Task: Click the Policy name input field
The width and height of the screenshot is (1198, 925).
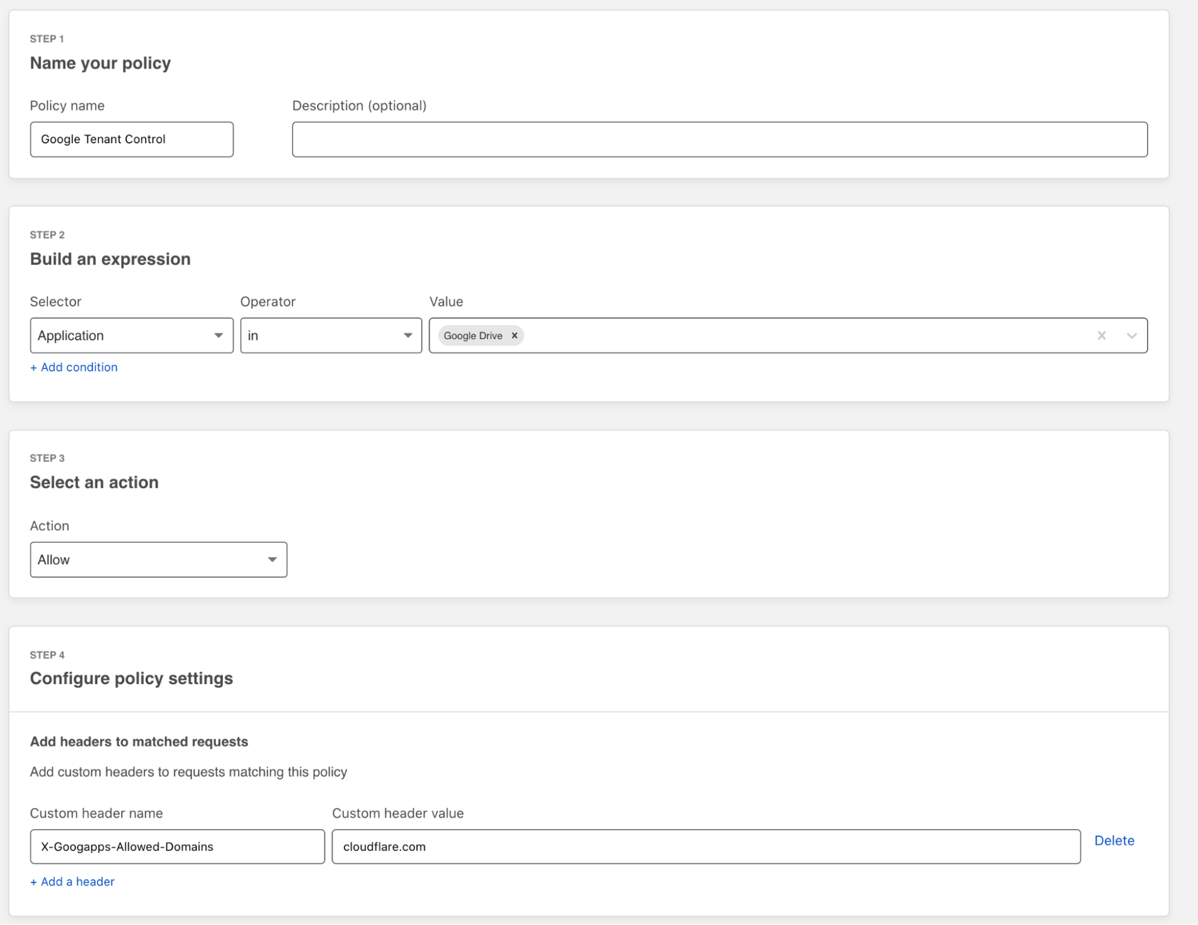Action: pos(132,140)
